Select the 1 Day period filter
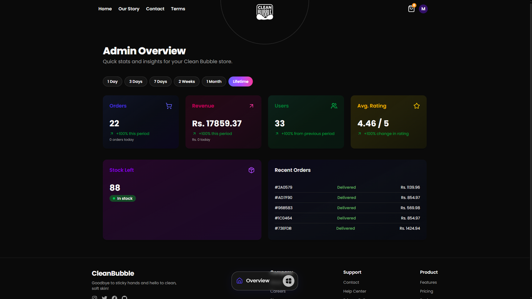 click(113, 82)
